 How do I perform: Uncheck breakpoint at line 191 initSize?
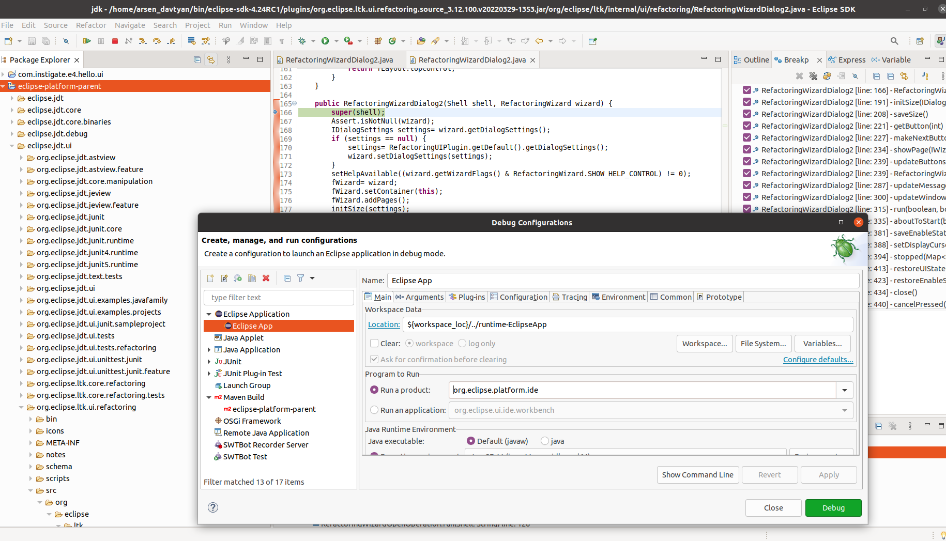click(x=747, y=102)
